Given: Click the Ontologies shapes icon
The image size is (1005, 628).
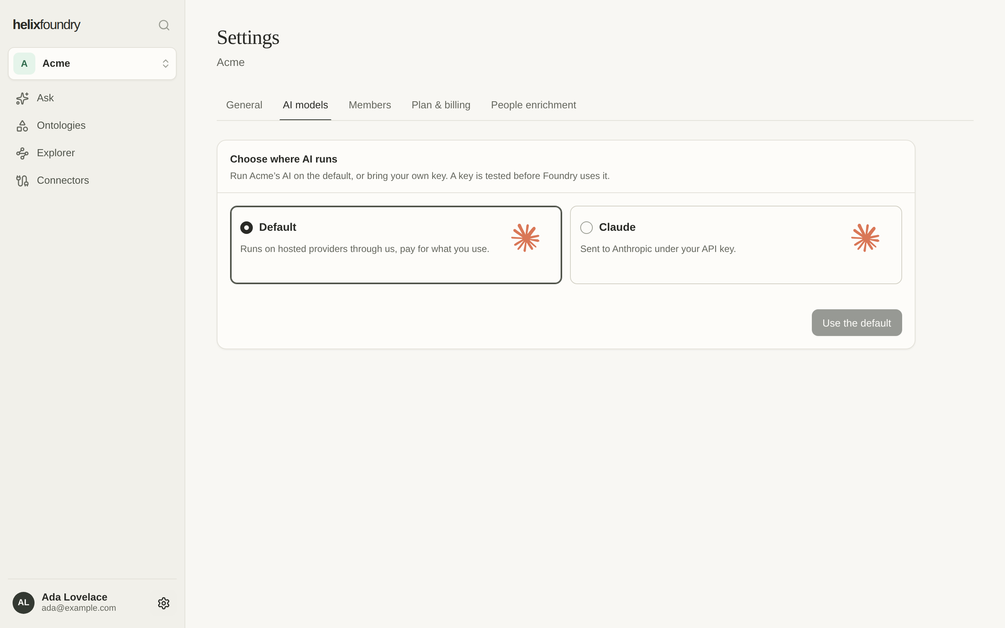Looking at the screenshot, I should [22, 126].
